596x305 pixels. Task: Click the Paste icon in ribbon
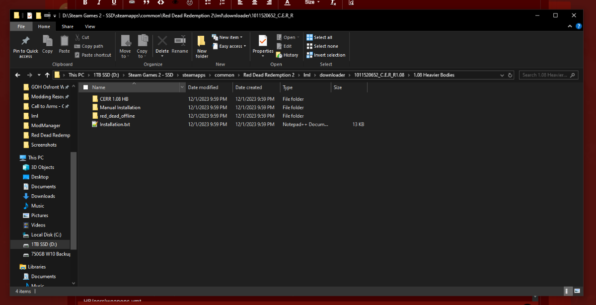click(x=64, y=43)
